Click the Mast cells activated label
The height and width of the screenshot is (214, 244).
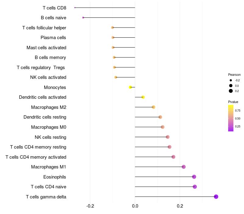pos(46,48)
